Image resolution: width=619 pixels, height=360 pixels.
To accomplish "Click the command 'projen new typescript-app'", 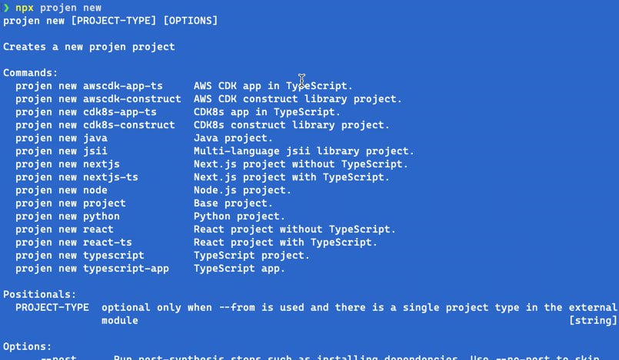I will (x=92, y=269).
